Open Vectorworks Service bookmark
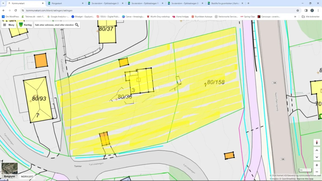322x181 pixels. tap(226, 17)
